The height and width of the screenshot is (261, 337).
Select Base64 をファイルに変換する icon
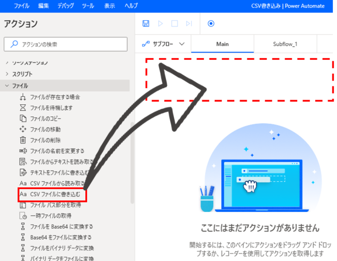click(x=23, y=237)
